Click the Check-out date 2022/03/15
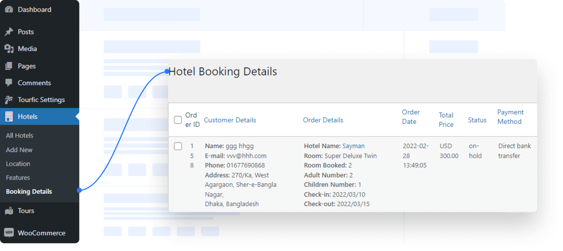563x251 pixels. (353, 204)
